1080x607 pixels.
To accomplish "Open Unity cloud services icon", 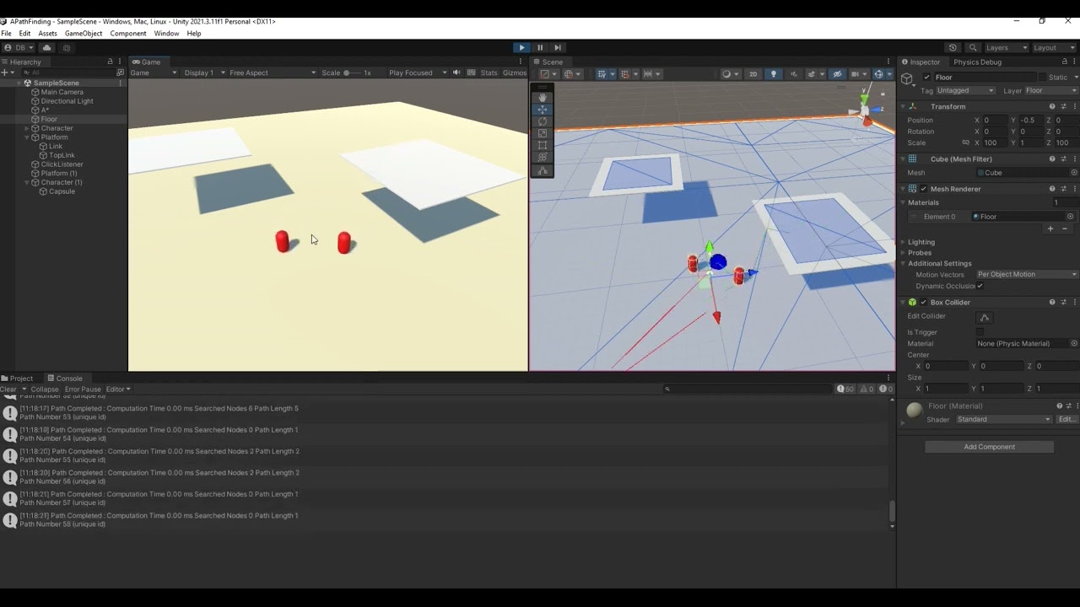I will click(47, 48).
